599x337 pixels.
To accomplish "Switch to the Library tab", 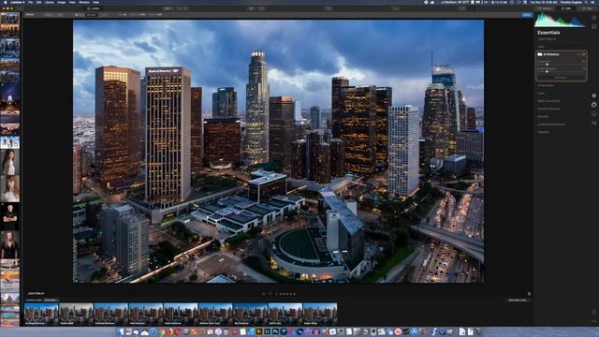I will [x=545, y=8].
